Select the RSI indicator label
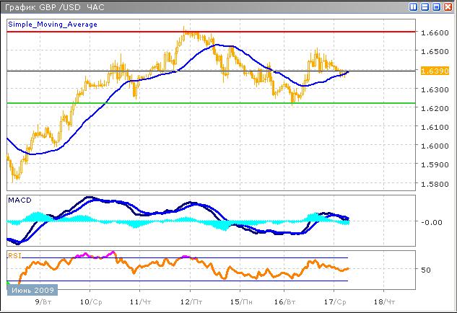457x313 pixels. [14, 255]
